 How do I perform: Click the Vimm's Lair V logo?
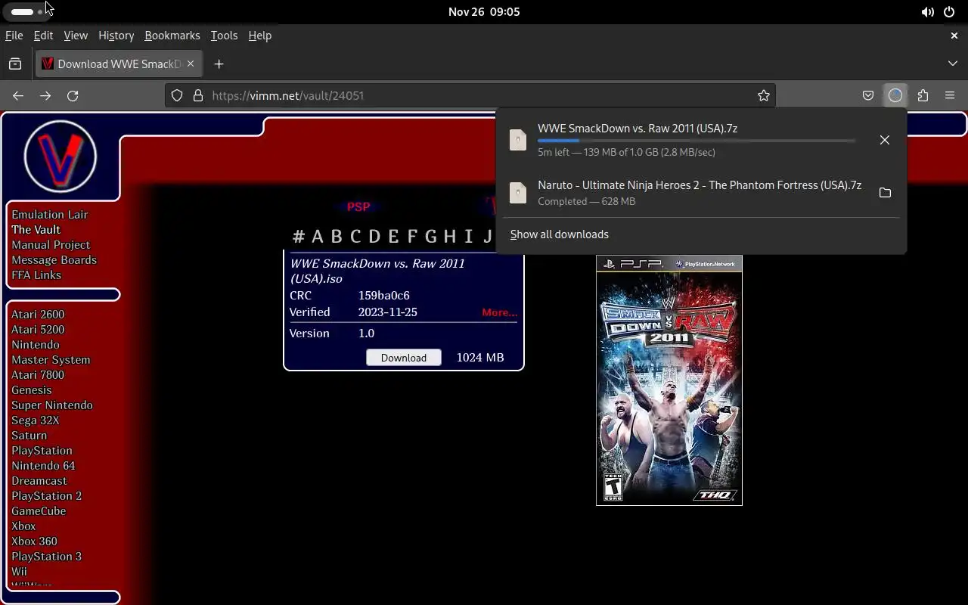pyautogui.click(x=60, y=157)
